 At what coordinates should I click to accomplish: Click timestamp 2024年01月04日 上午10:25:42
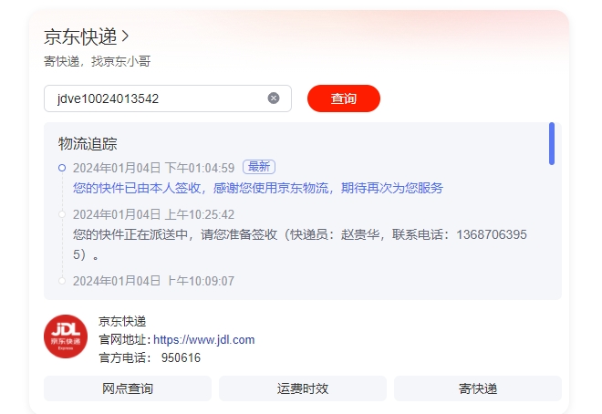pyautogui.click(x=153, y=214)
